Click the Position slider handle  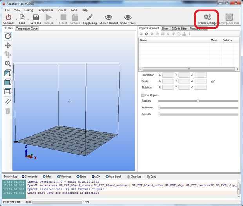[198, 101]
